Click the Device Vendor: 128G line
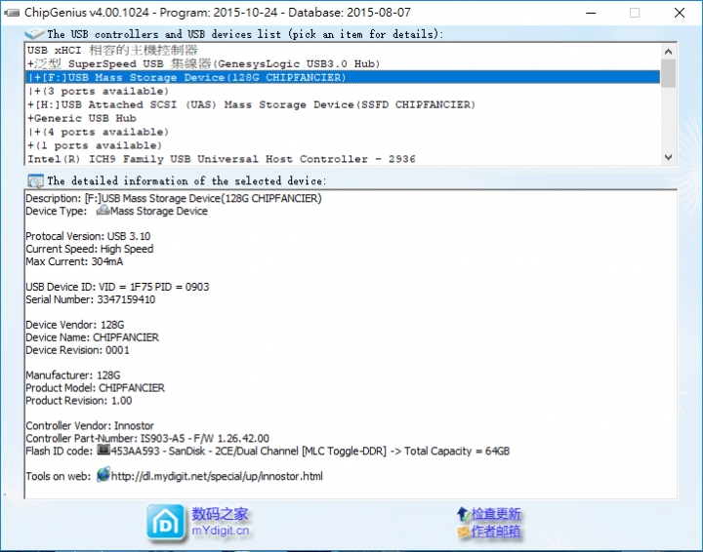Image resolution: width=703 pixels, height=552 pixels. (75, 325)
